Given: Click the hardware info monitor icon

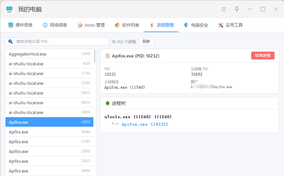Looking at the screenshot, I should click(x=11, y=25).
